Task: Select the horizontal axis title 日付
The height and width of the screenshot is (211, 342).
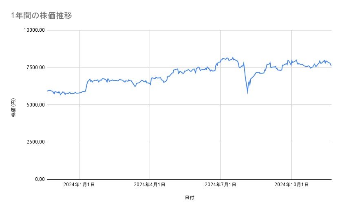Action: (189, 198)
